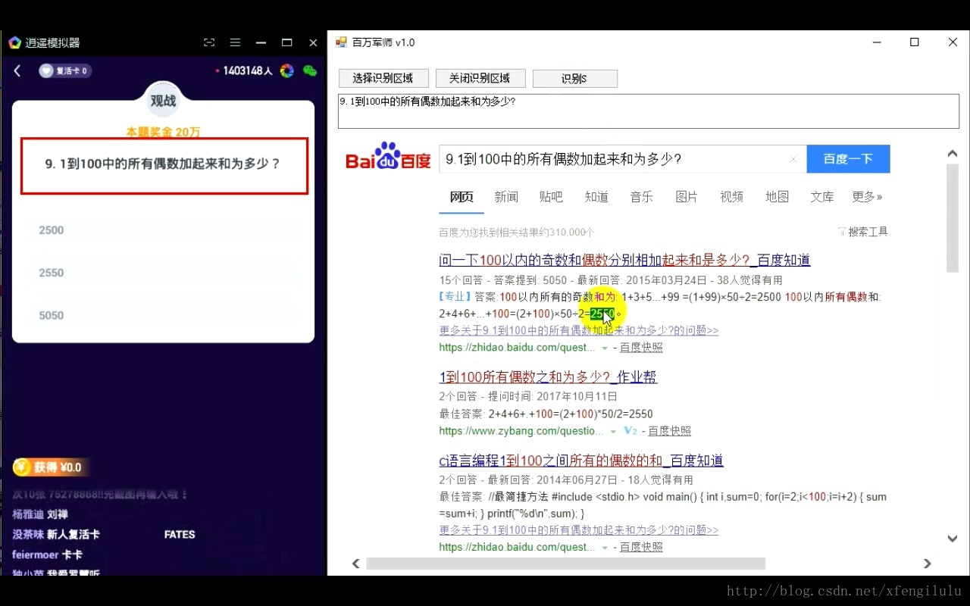The height and width of the screenshot is (606, 970).
Task: Click the quiz question 9. 1到100中的所有偶数
Action: coord(163,164)
